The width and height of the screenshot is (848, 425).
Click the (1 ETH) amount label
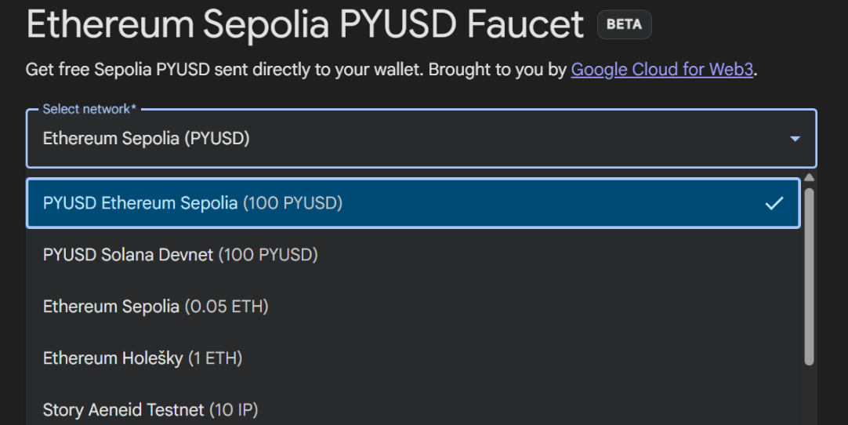215,358
